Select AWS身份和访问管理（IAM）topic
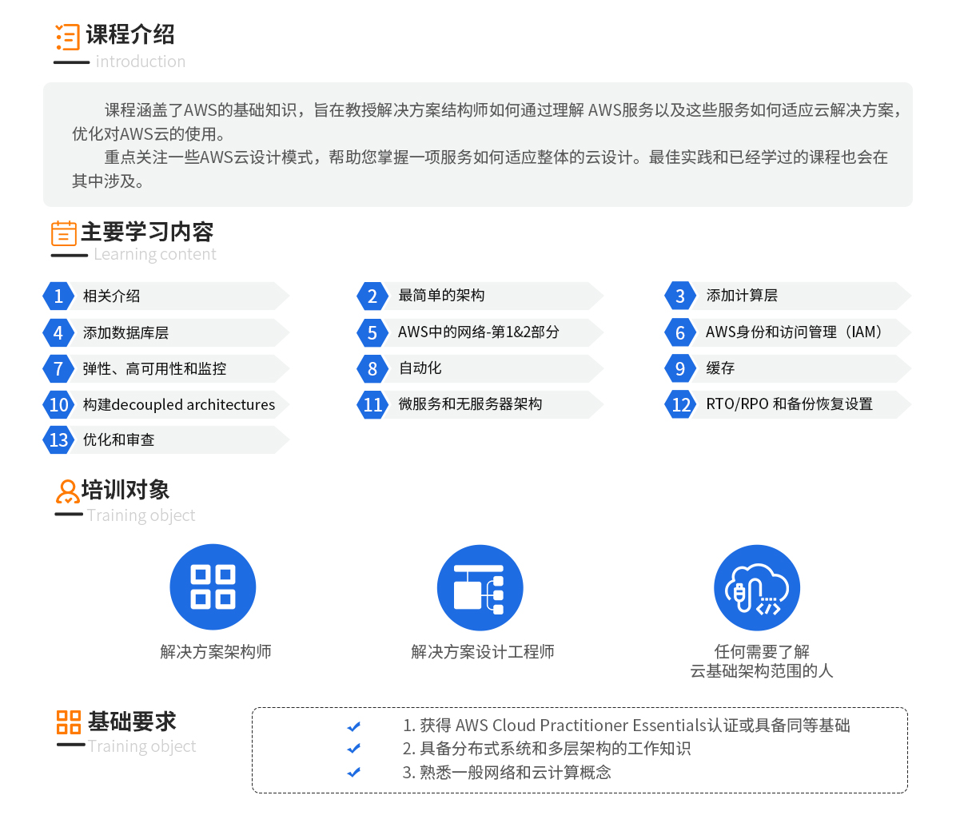This screenshot has width=960, height=831. point(787,332)
